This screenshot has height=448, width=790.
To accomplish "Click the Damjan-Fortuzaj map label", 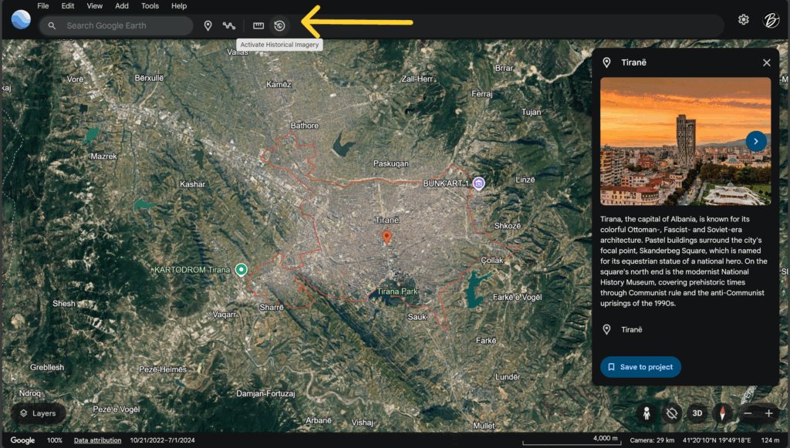I will [265, 393].
